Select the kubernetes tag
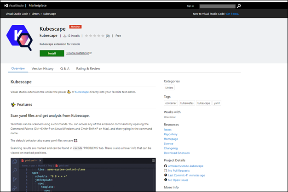The image size is (288, 192). point(187,103)
